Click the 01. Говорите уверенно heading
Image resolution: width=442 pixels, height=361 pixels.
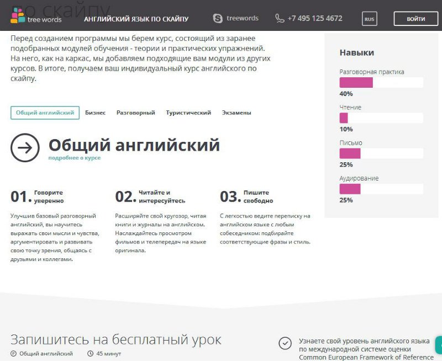[x=37, y=197]
